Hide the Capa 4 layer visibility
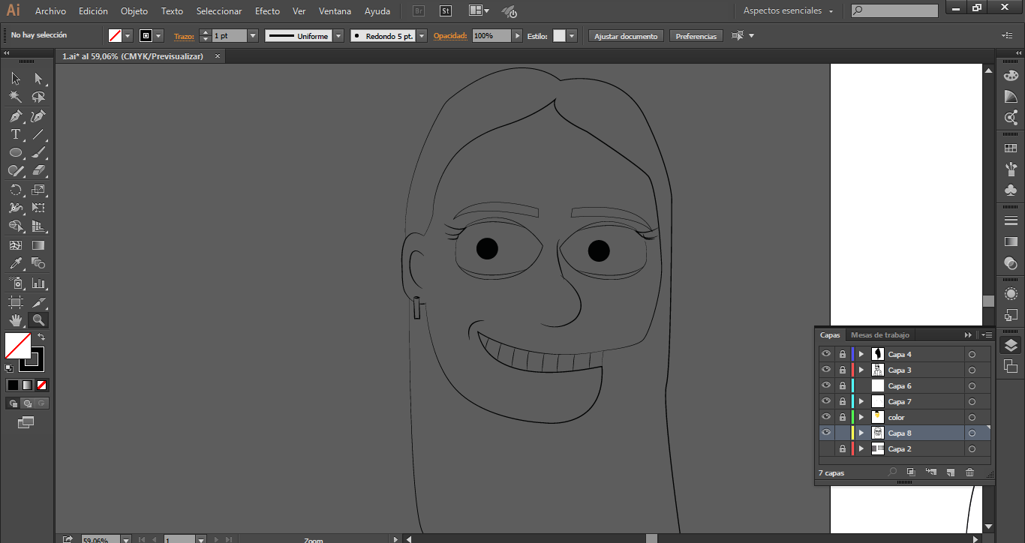This screenshot has width=1025, height=543. [x=826, y=354]
